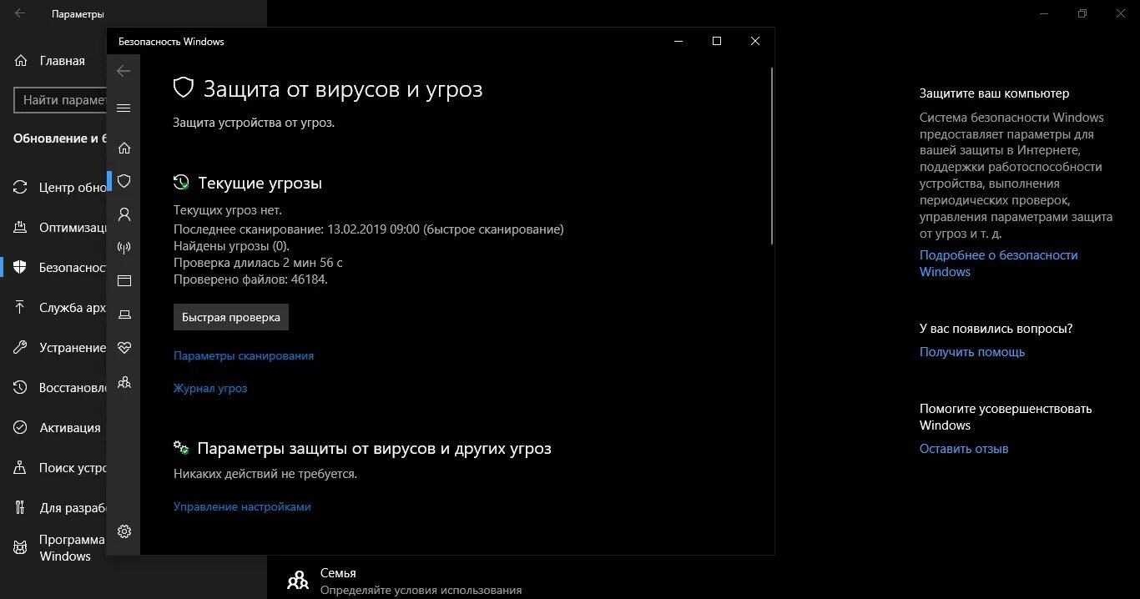
Task: Click Получить помощь link
Action: (972, 352)
